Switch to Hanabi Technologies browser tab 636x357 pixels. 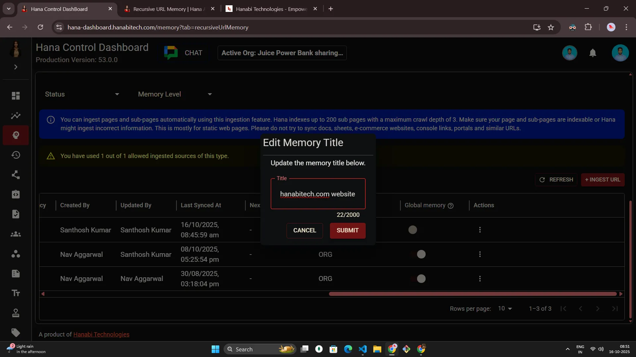(271, 9)
